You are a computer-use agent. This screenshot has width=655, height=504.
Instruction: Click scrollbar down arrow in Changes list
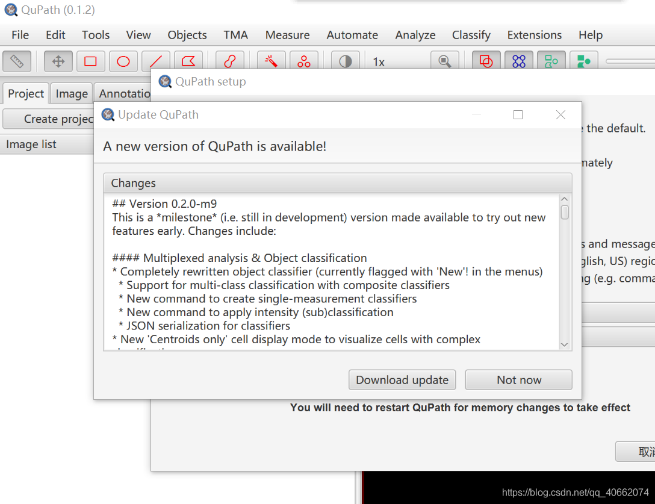click(x=564, y=345)
